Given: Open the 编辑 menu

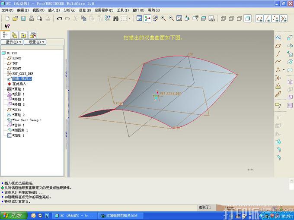Looking at the screenshot, I should 22,10.
